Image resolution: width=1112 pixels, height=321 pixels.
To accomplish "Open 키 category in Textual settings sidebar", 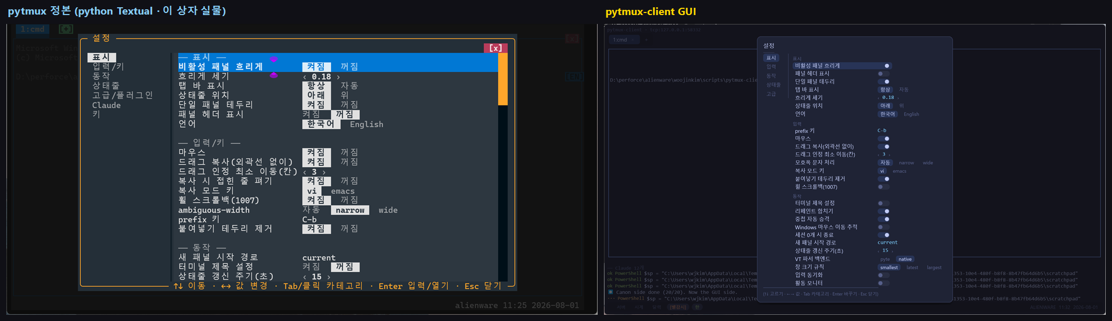I will click(96, 114).
